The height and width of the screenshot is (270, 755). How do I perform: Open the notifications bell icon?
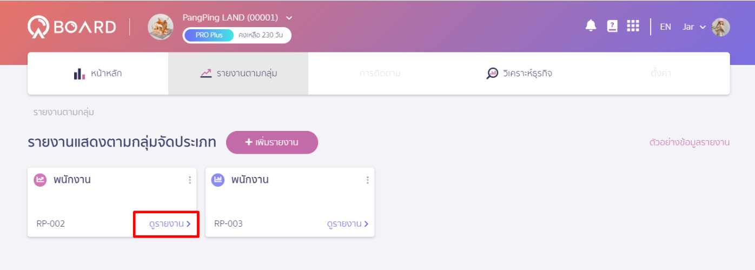[x=591, y=26]
